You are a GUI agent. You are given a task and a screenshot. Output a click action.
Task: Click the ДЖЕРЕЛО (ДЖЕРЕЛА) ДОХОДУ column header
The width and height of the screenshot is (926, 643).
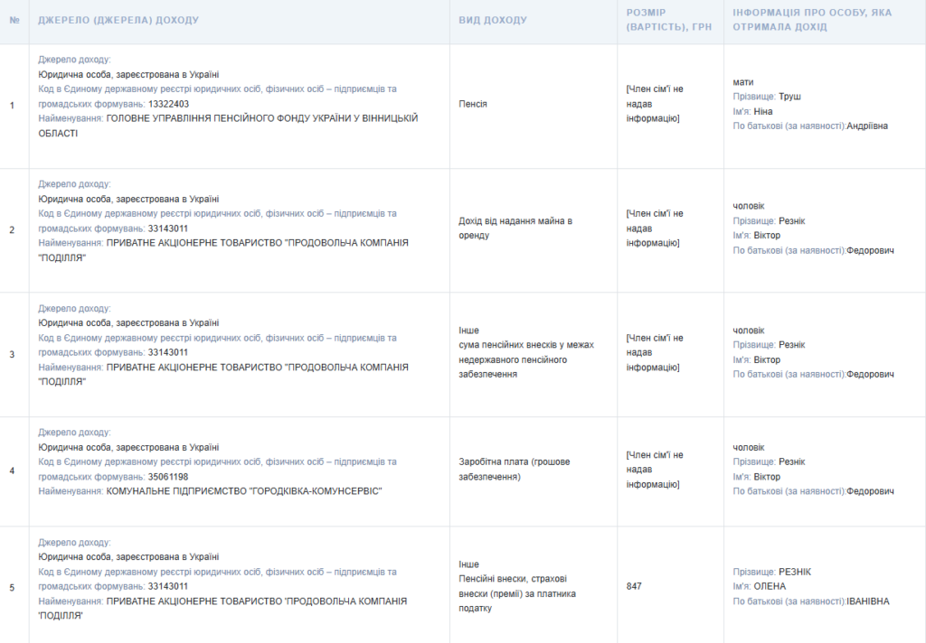point(118,20)
